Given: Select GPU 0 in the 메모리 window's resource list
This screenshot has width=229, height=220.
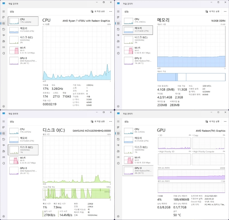Looking at the screenshot, I should pos(138,60).
